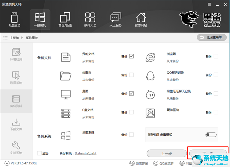Check backup for 浏览器

coord(216,56)
